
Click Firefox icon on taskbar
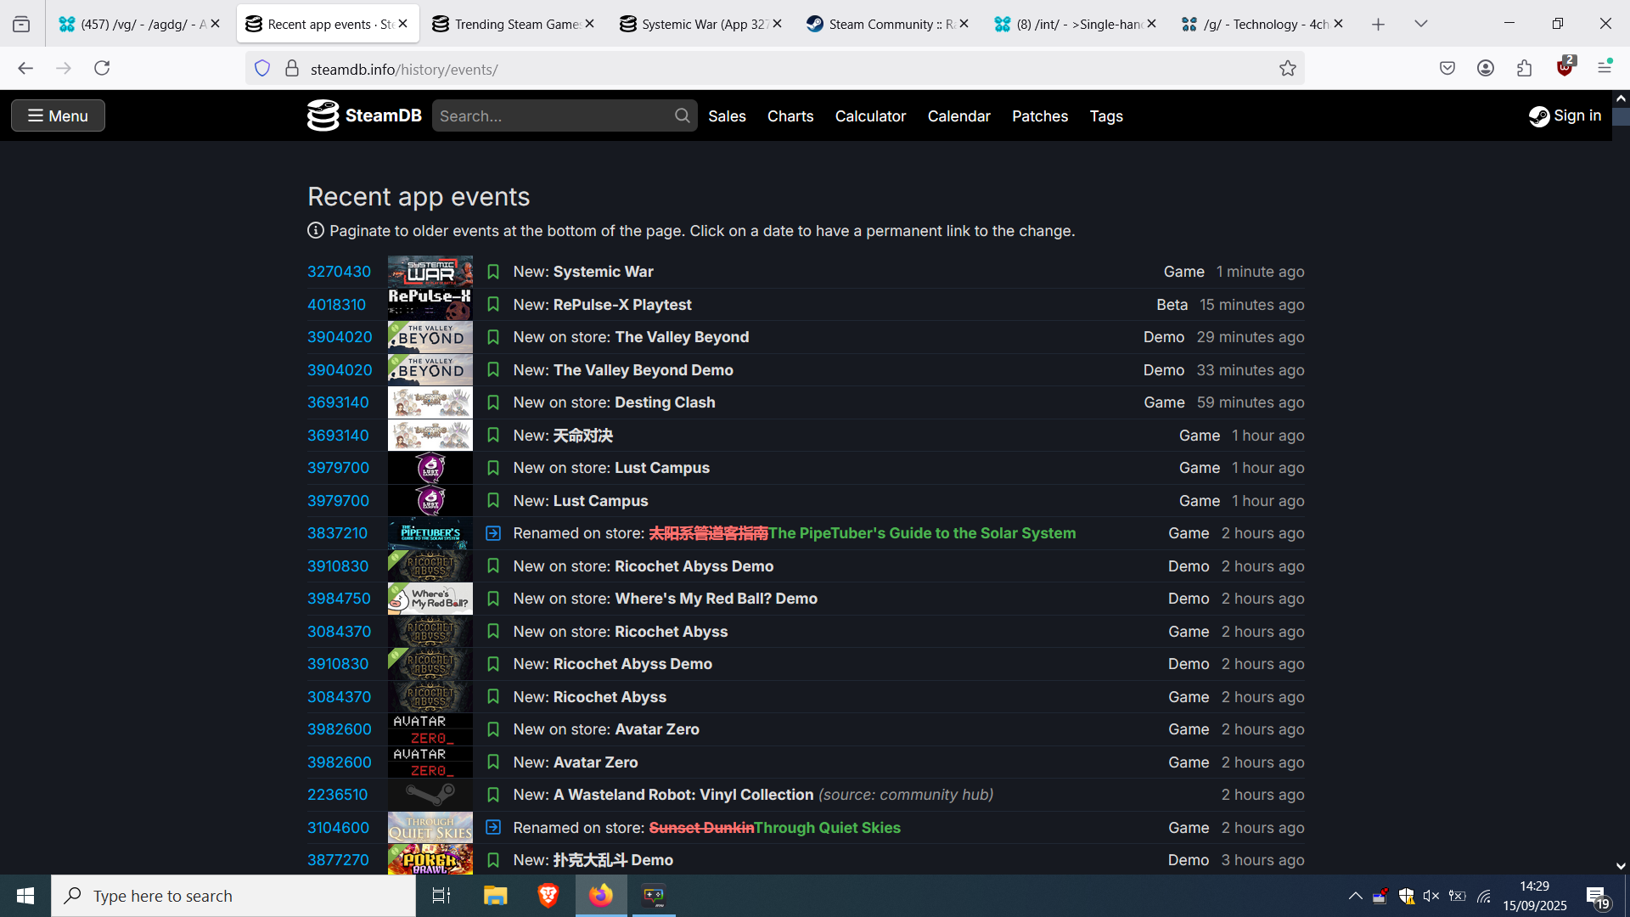point(601,896)
